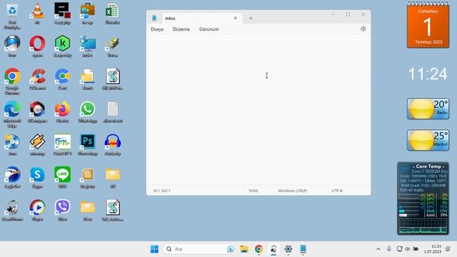Open the Recycle Bin desktop icon
This screenshot has height=257, width=457.
(12, 16)
